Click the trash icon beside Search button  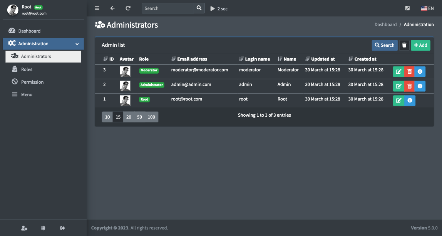pos(404,45)
